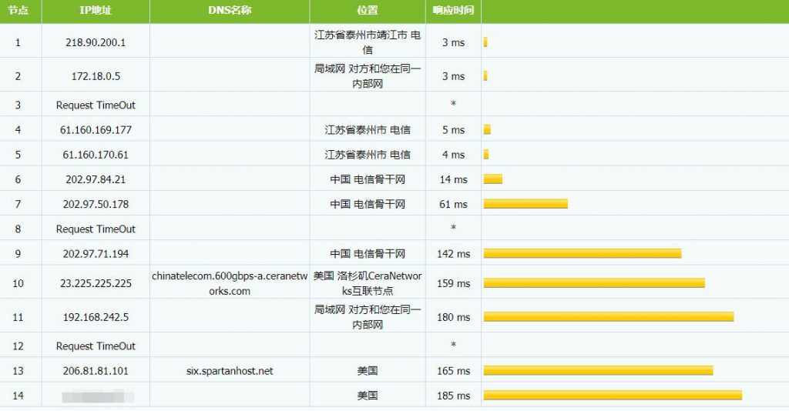Image resolution: width=789 pixels, height=411 pixels.
Task: Click six.spartanhost.net DNS name
Action: click(x=230, y=371)
